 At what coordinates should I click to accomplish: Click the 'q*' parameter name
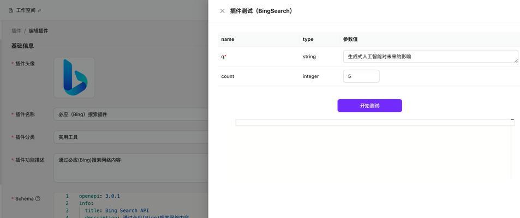(x=224, y=57)
